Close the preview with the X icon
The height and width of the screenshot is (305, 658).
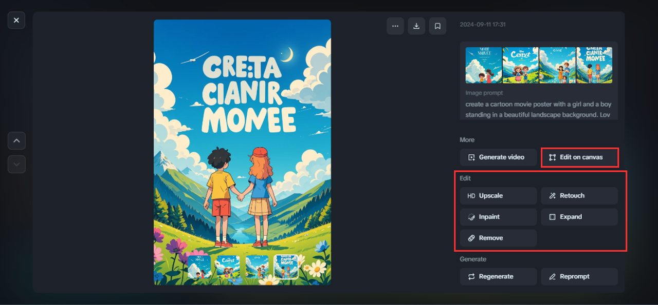(16, 20)
